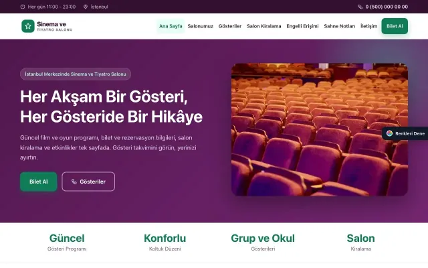Screen dimensions: 428x268
Task: Click the Salon Kiralama stat at the bottom
Action: pos(361,243)
